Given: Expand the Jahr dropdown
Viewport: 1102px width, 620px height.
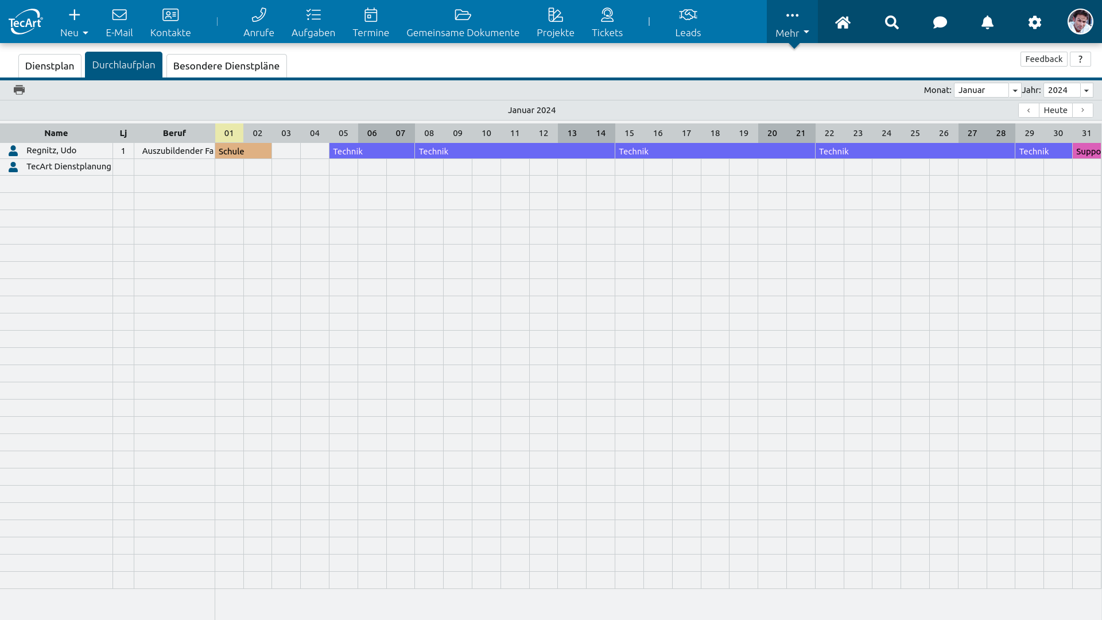Looking at the screenshot, I should 1086,90.
